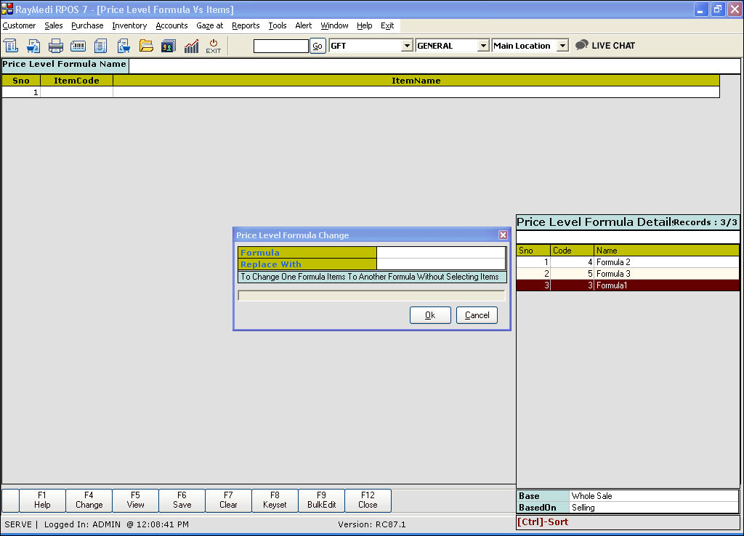744x536 pixels.
Task: Click the Logged In: ADMIN status text
Action: 82,524
